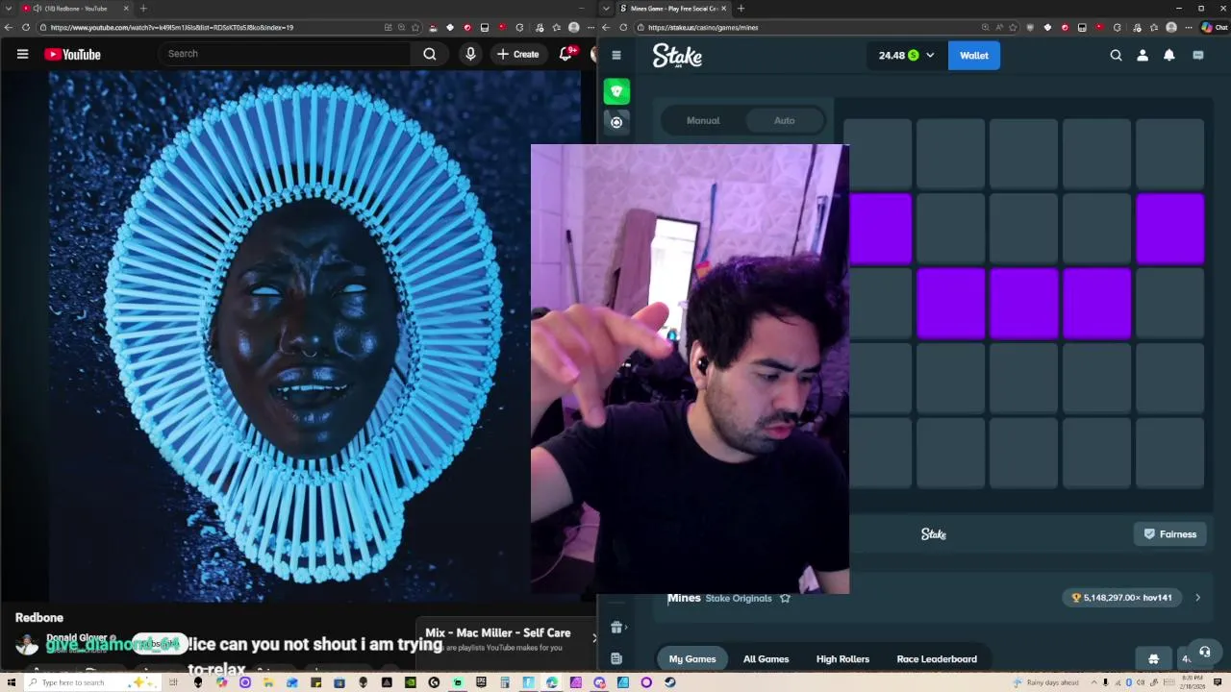Open YouTube notifications bell

565,54
